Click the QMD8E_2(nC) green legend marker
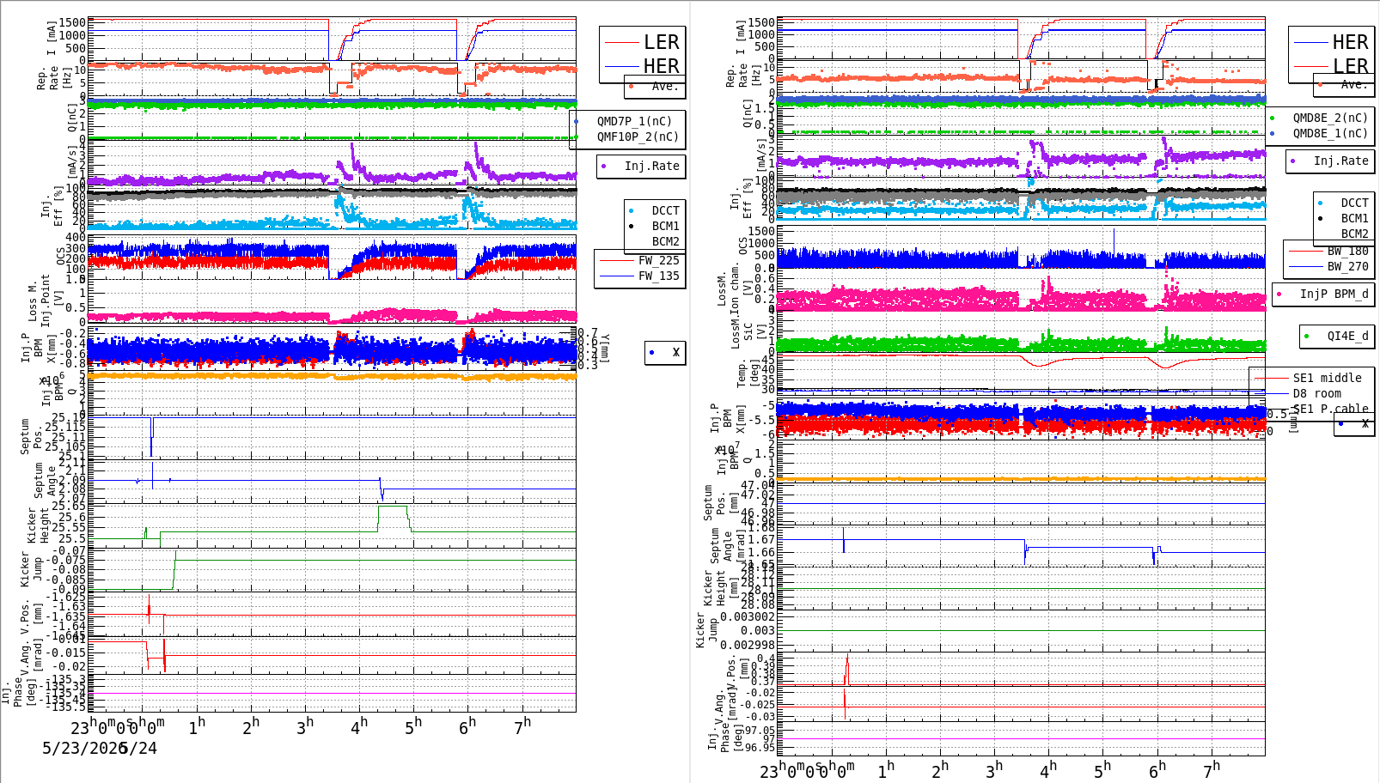 click(x=1272, y=118)
